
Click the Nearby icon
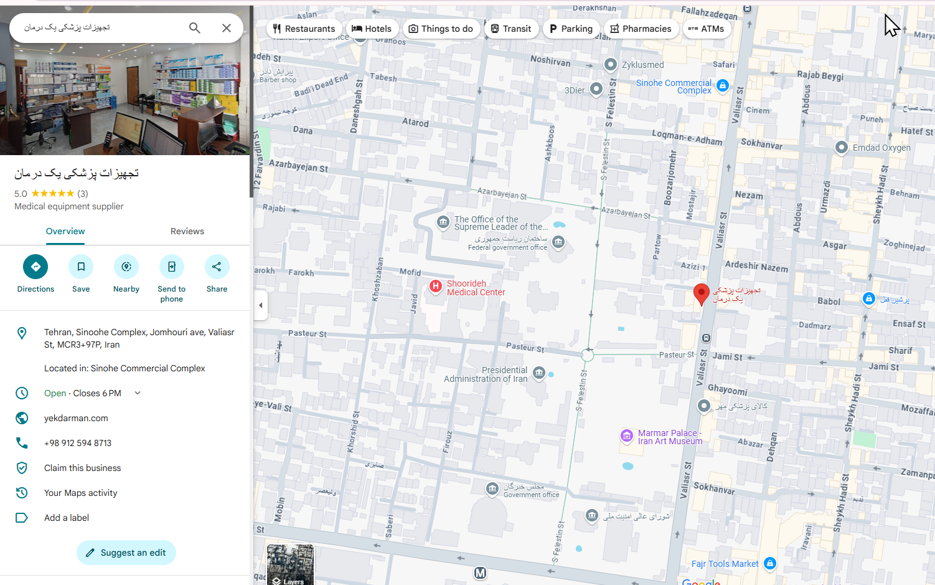[126, 267]
